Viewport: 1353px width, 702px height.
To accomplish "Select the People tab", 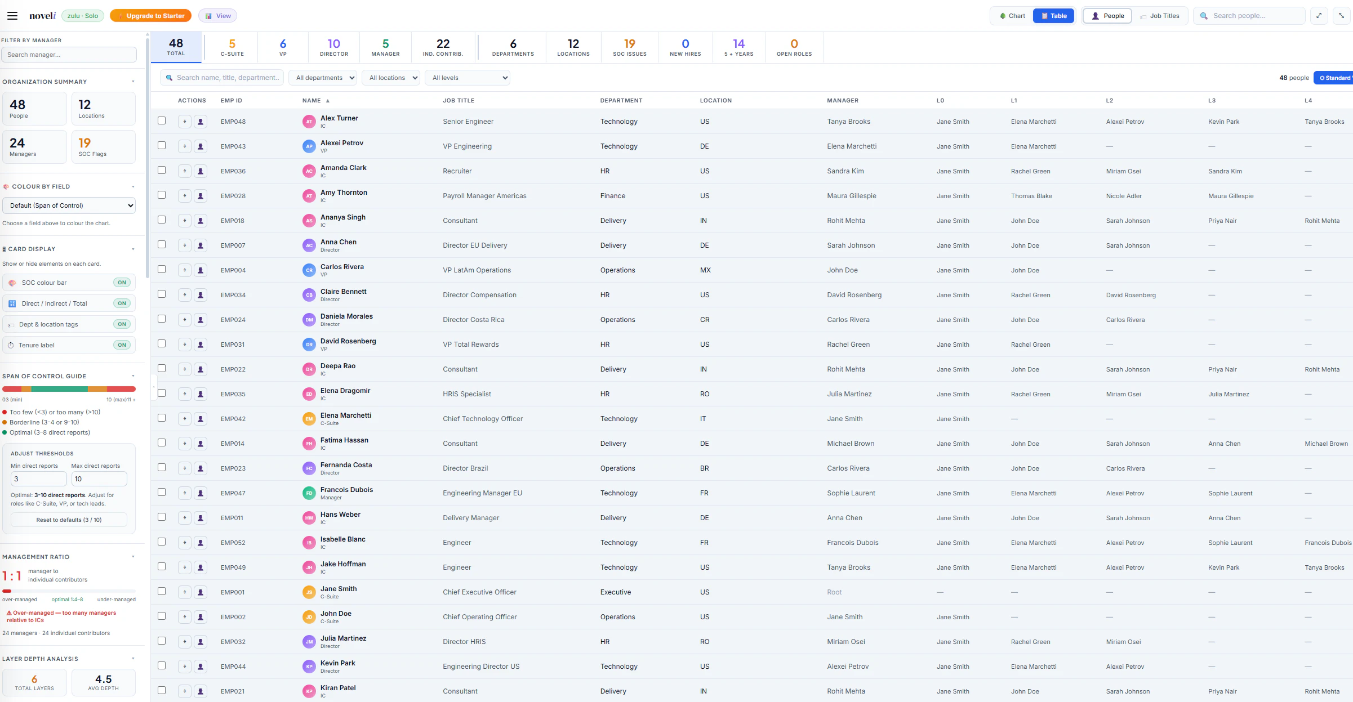I will (x=1107, y=16).
